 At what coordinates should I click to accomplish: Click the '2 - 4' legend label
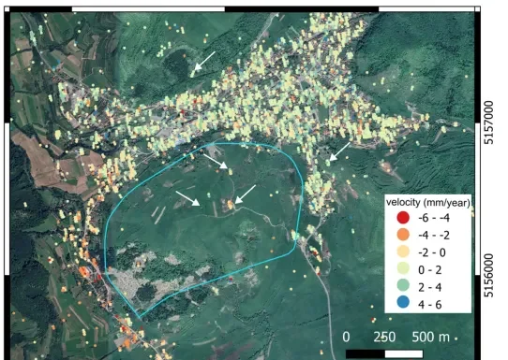(x=430, y=287)
